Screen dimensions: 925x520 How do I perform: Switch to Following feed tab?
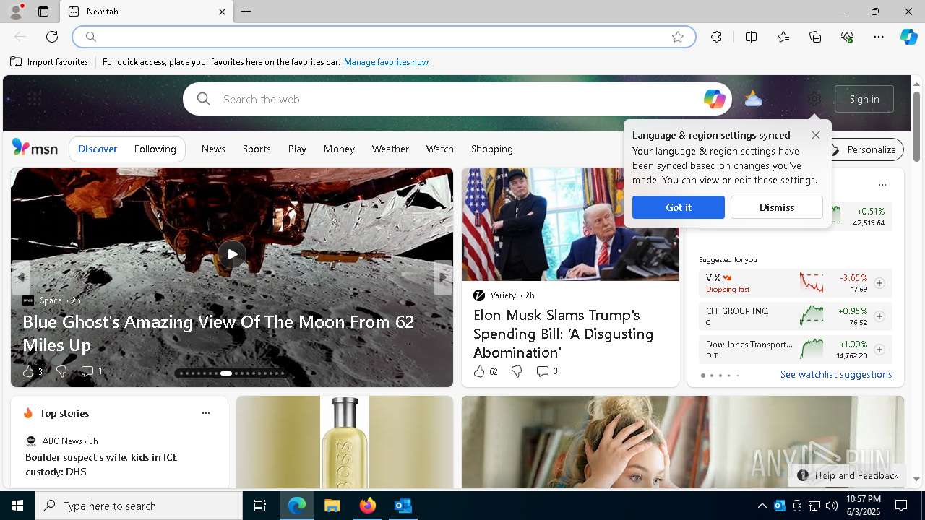[x=155, y=149]
